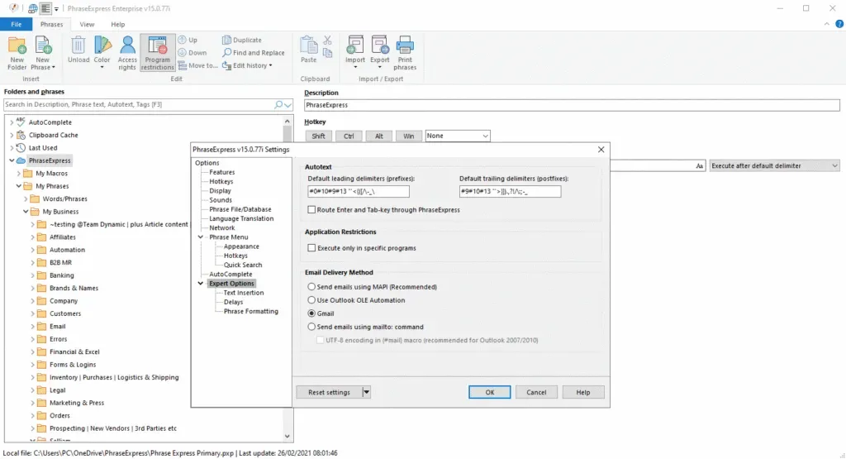
Task: Open Reset settings dropdown arrow
Action: coord(366,392)
